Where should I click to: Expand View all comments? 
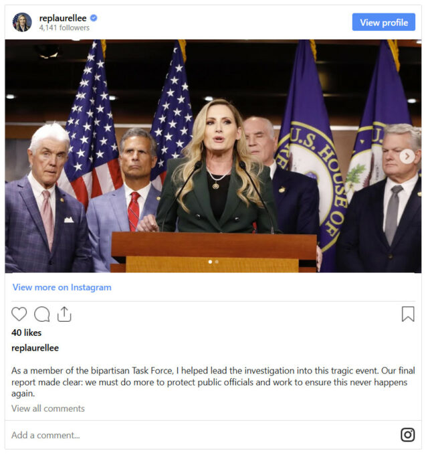pyautogui.click(x=48, y=408)
